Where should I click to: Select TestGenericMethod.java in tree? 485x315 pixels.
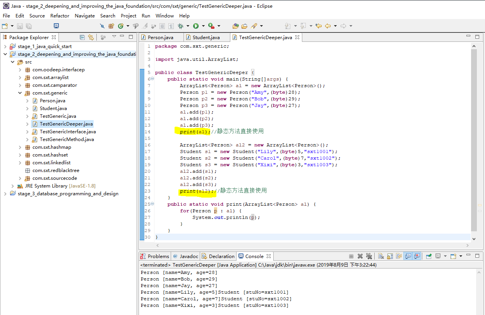pyautogui.click(x=67, y=139)
